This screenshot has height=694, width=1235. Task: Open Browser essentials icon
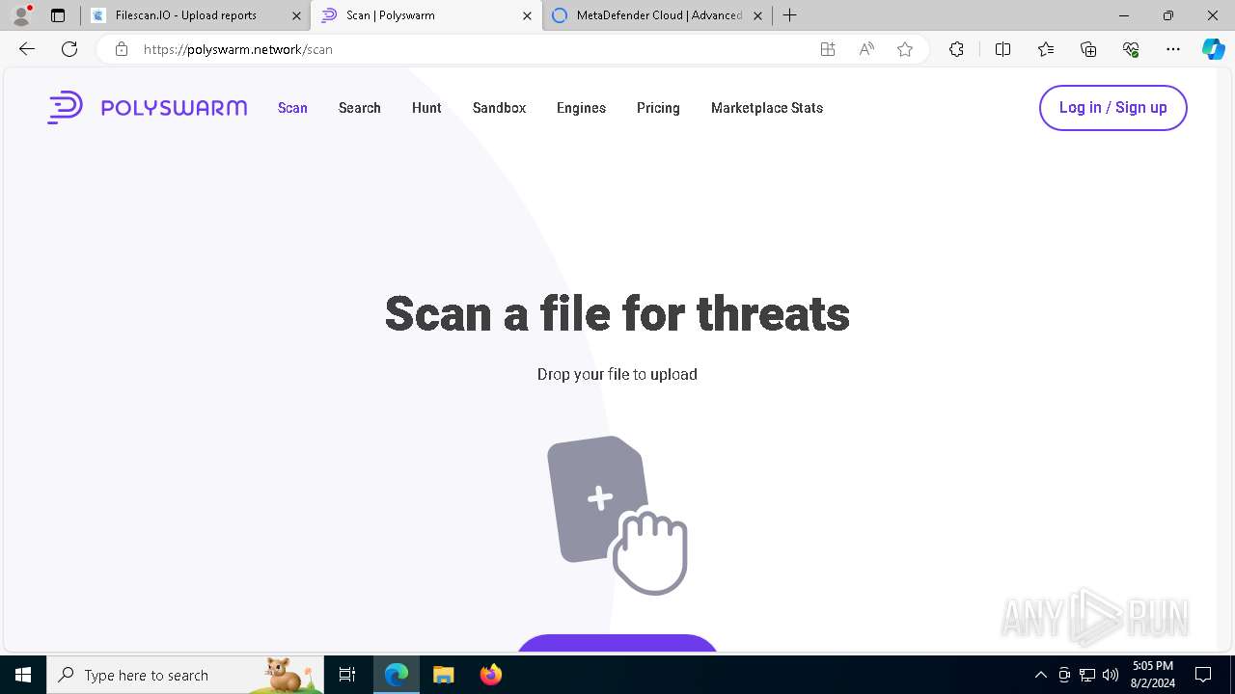pyautogui.click(x=1131, y=49)
